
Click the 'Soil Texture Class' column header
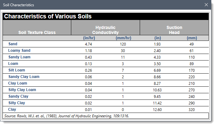[37, 32]
